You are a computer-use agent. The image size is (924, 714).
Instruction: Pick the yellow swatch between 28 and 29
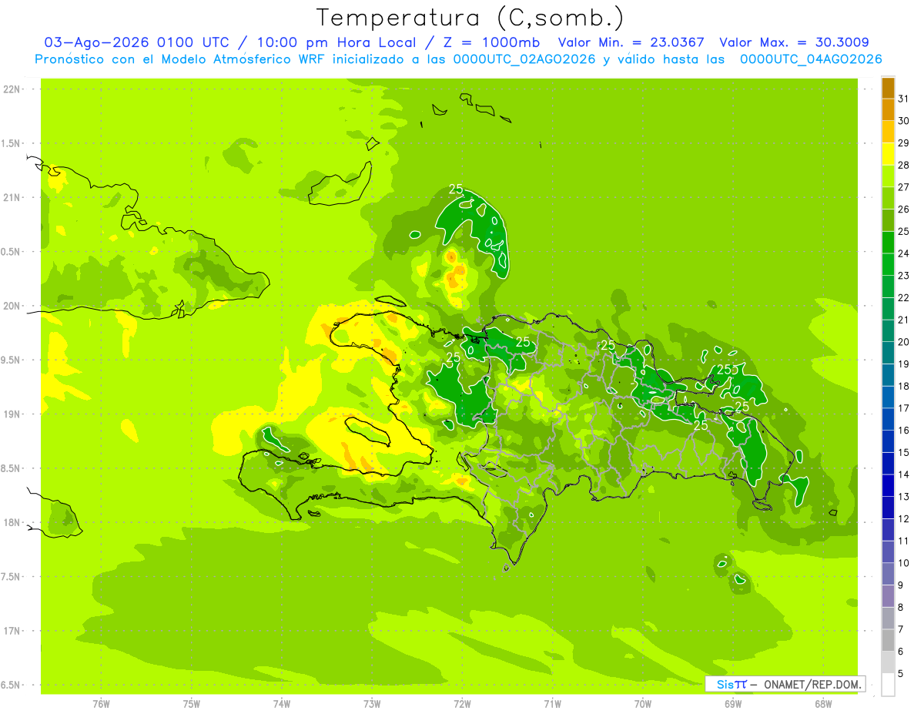(888, 154)
